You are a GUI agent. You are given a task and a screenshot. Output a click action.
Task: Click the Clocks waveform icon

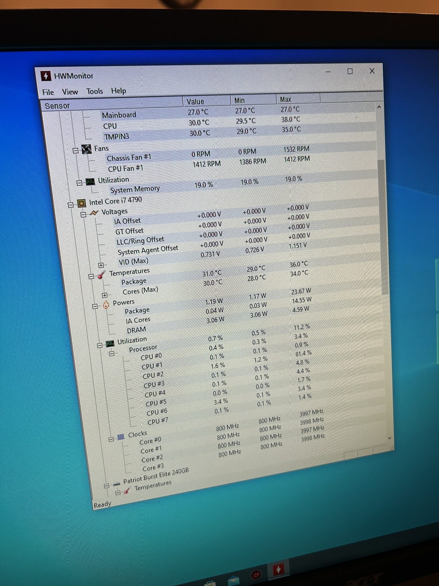(x=121, y=437)
